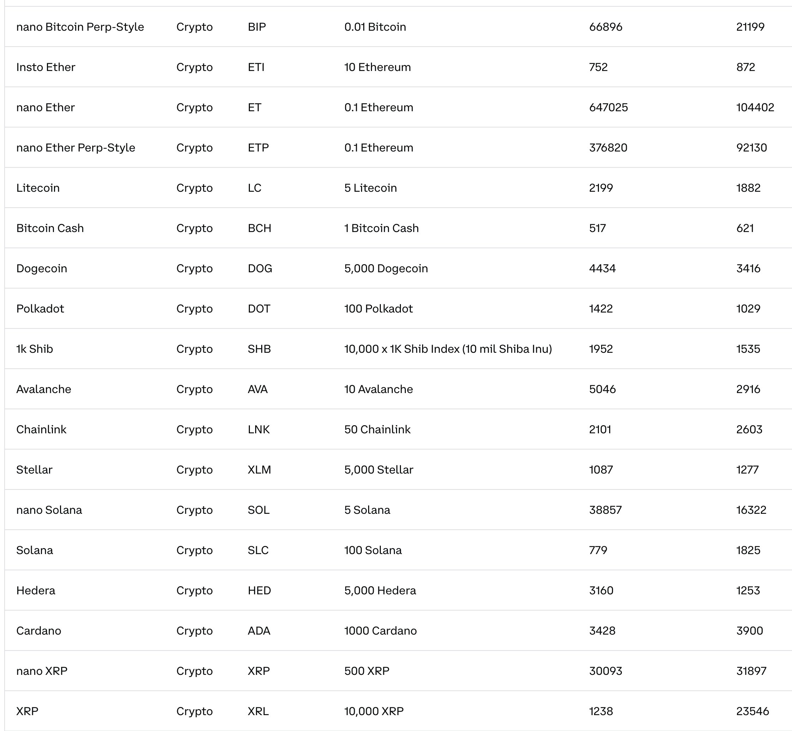Viewport: 792px width, 731px height.
Task: Select the value 23546 in the XRP row
Action: (x=752, y=711)
